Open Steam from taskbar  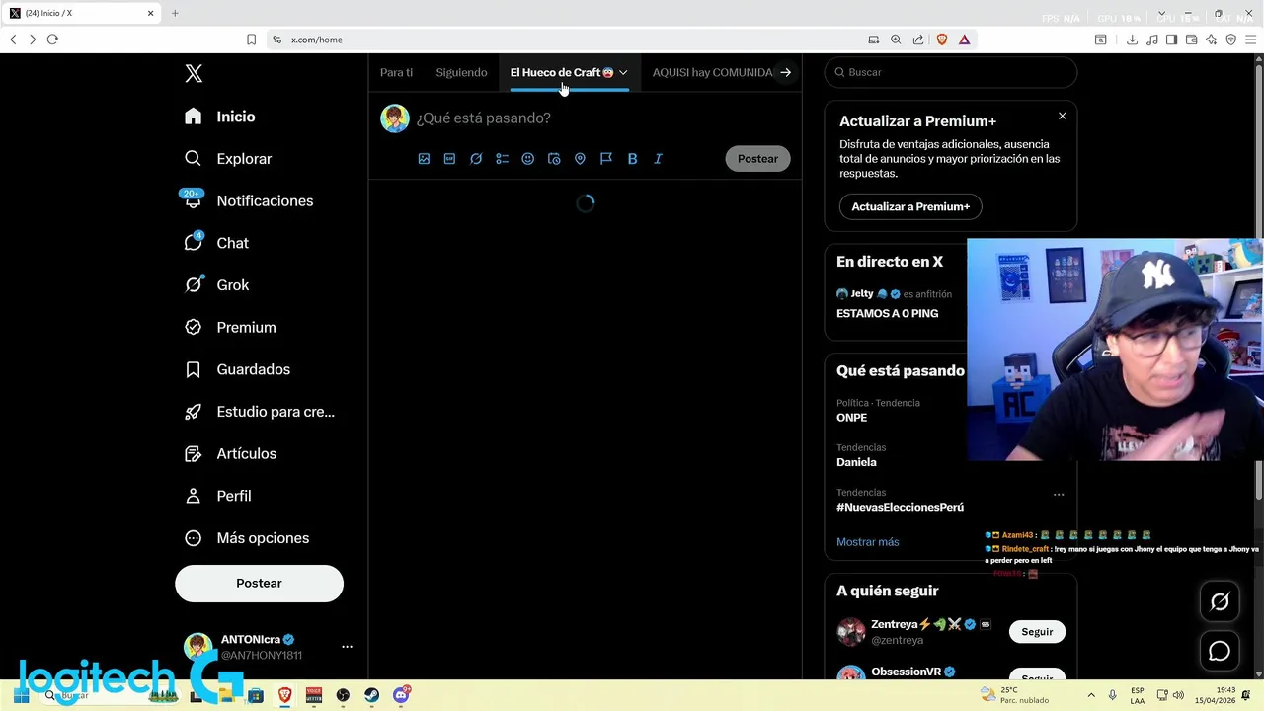371,695
